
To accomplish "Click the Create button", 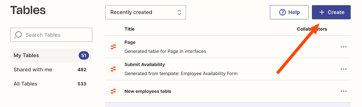I will 331,12.
